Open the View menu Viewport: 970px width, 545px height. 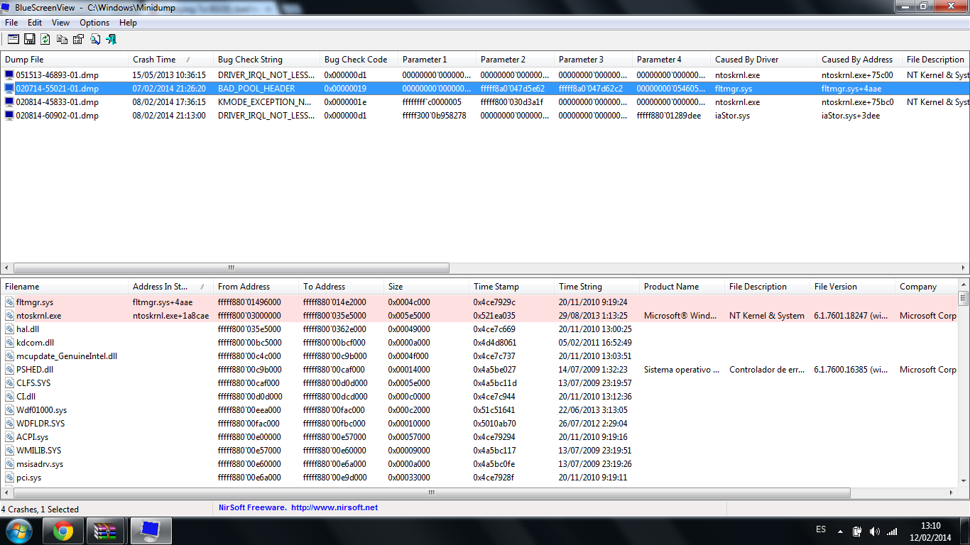pyautogui.click(x=60, y=23)
